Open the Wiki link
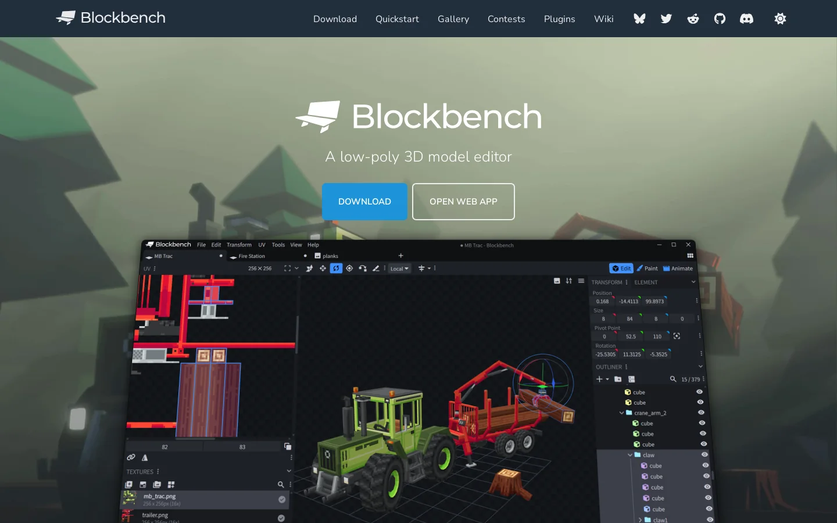837x523 pixels. (x=603, y=19)
